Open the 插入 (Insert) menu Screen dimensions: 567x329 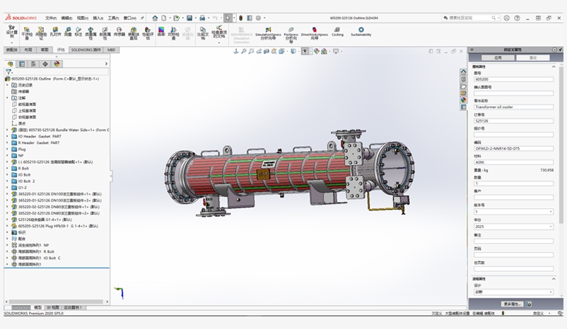click(98, 18)
